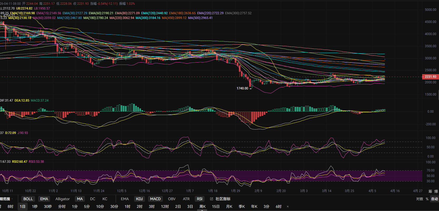Set price scale to 自动 auto

[x=434, y=199]
